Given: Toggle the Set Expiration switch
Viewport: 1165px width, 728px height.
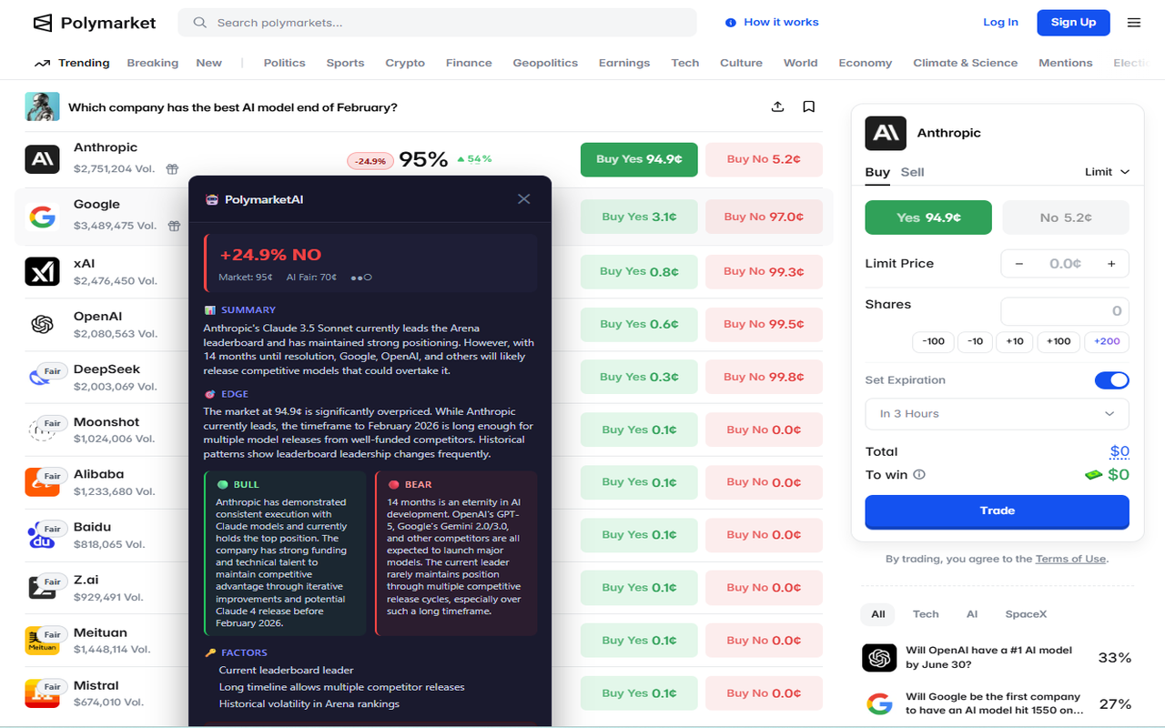Looking at the screenshot, I should 1111,380.
